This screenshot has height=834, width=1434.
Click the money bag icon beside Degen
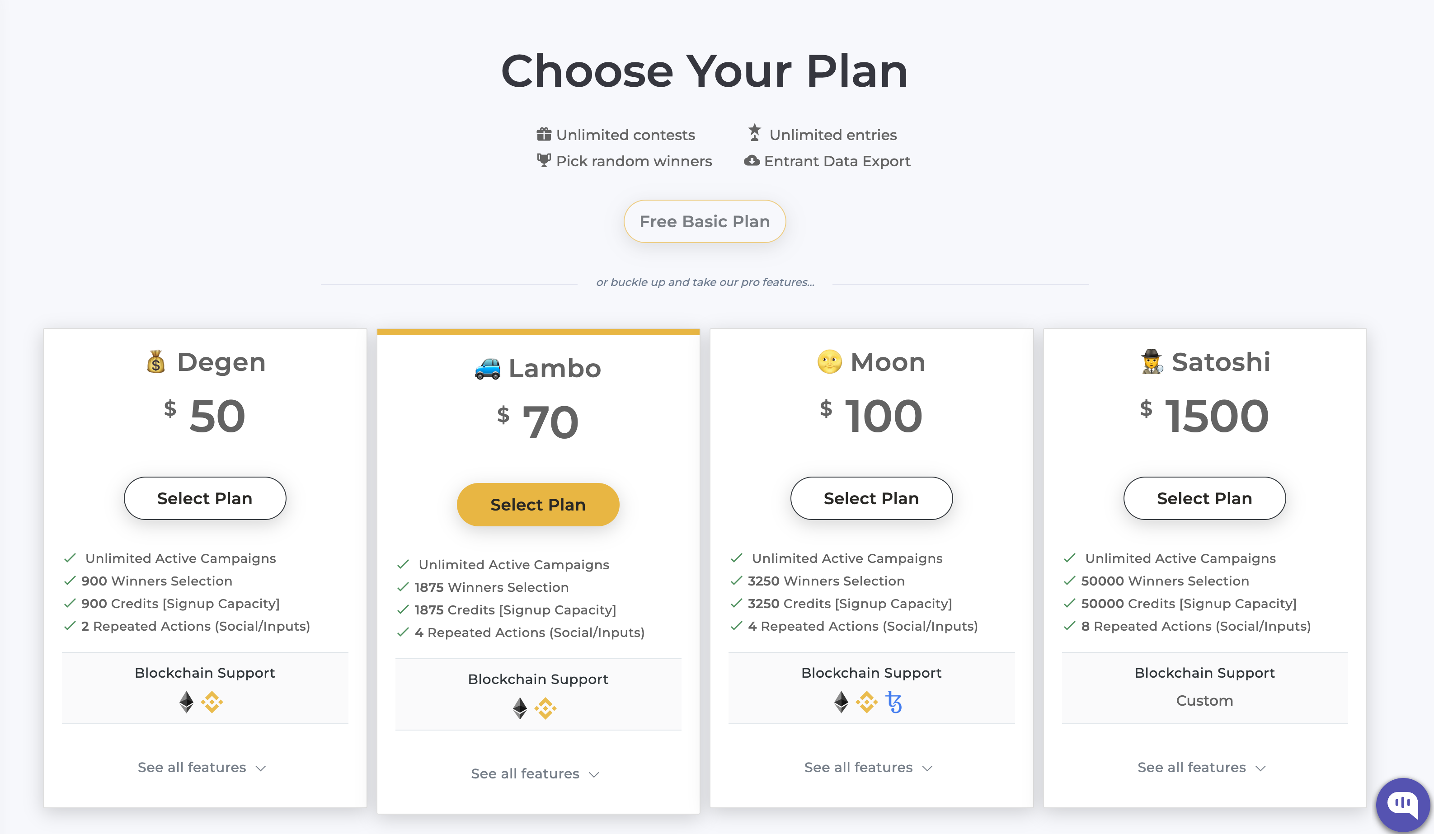(156, 362)
